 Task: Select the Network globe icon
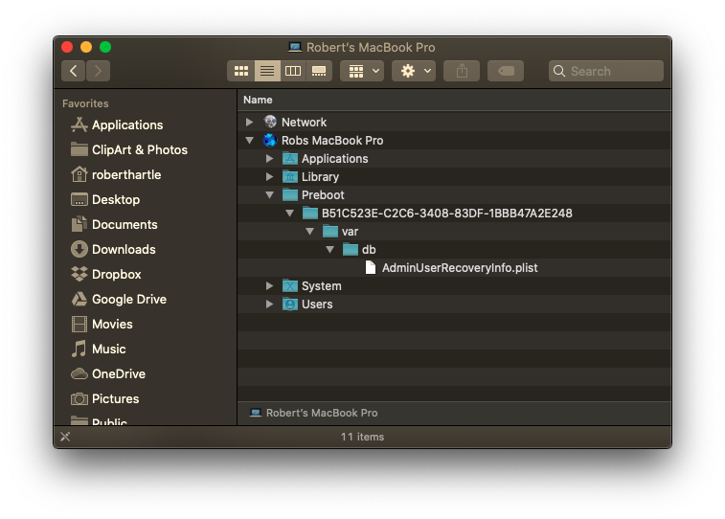click(270, 122)
